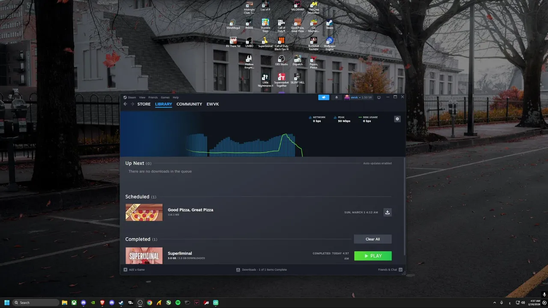The image size is (548, 308).
Task: Show hidden system tray icons
Action: pyautogui.click(x=494, y=302)
